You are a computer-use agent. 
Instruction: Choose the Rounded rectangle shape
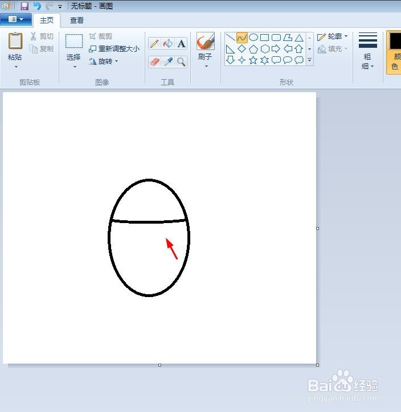tap(276, 38)
